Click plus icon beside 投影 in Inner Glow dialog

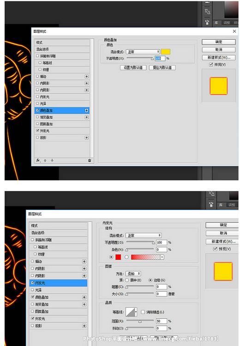[x=84, y=326]
